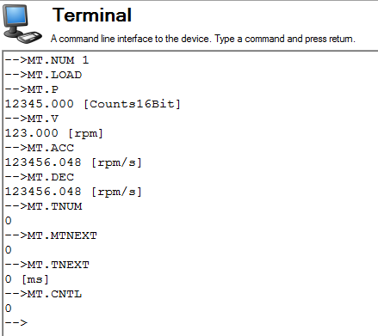Click the 12345.000 Counts16Bit output
Screen dimensions: 378x336
click(93, 104)
